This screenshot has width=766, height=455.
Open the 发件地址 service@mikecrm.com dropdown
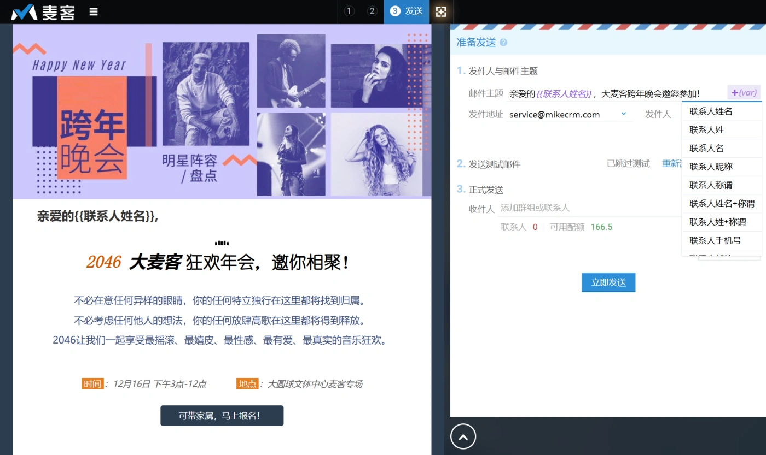pos(569,115)
